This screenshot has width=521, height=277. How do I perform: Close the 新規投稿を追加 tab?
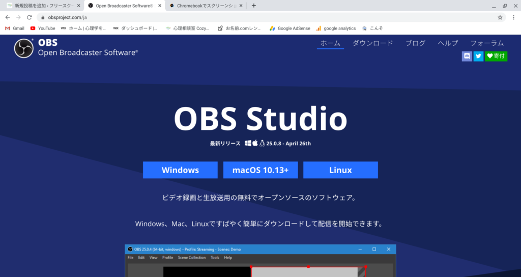click(x=79, y=6)
